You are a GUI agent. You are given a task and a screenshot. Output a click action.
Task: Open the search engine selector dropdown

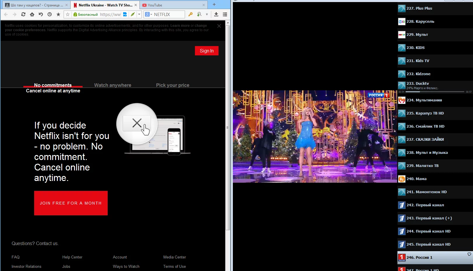coord(149,14)
